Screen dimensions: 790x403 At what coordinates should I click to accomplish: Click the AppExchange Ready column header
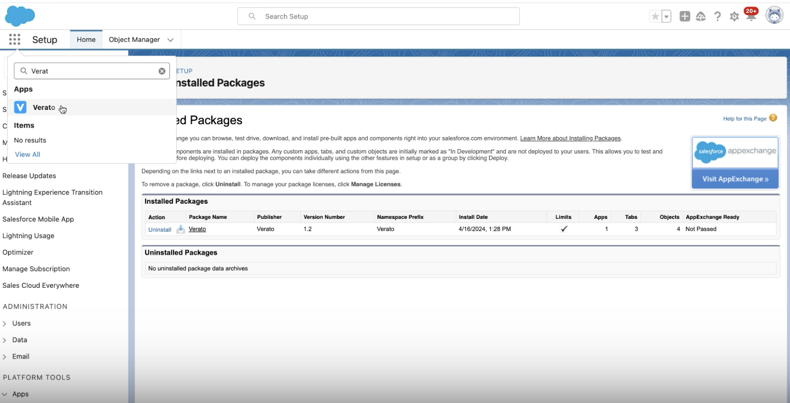[x=712, y=217]
